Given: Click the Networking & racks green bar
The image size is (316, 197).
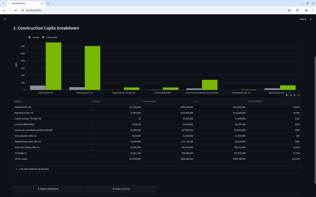Looking at the screenshot, I should pos(288,88).
